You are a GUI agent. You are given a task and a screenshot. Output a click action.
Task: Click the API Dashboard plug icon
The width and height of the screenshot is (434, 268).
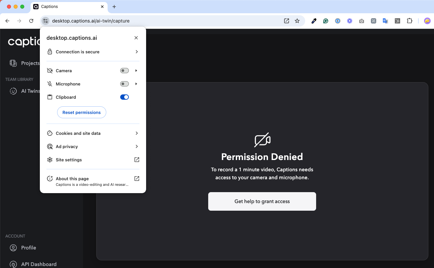tap(13, 264)
